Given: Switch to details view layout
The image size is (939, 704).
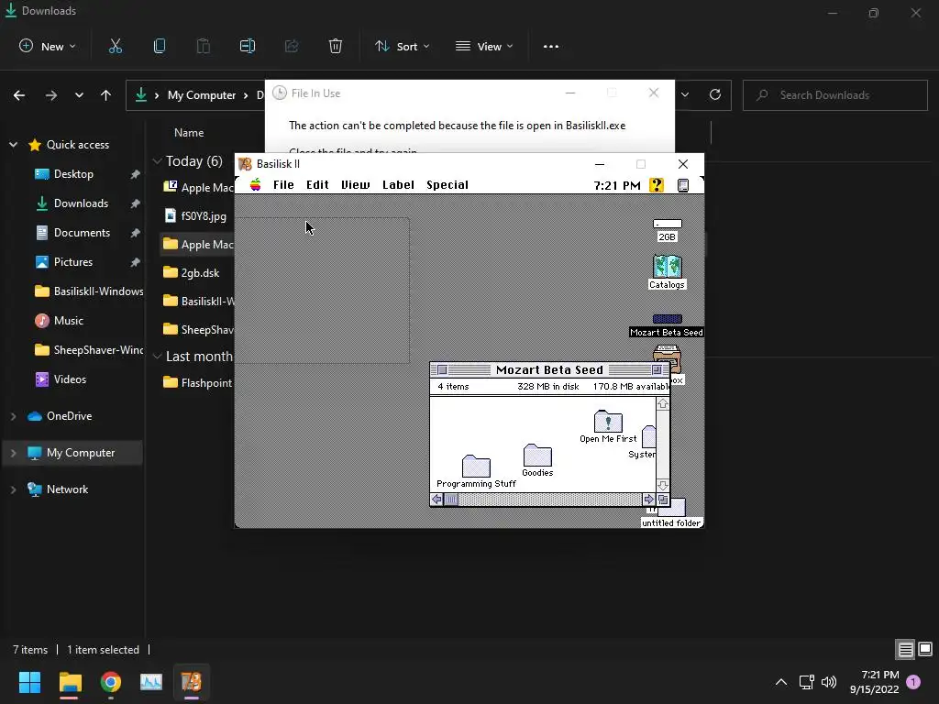Looking at the screenshot, I should [905, 649].
